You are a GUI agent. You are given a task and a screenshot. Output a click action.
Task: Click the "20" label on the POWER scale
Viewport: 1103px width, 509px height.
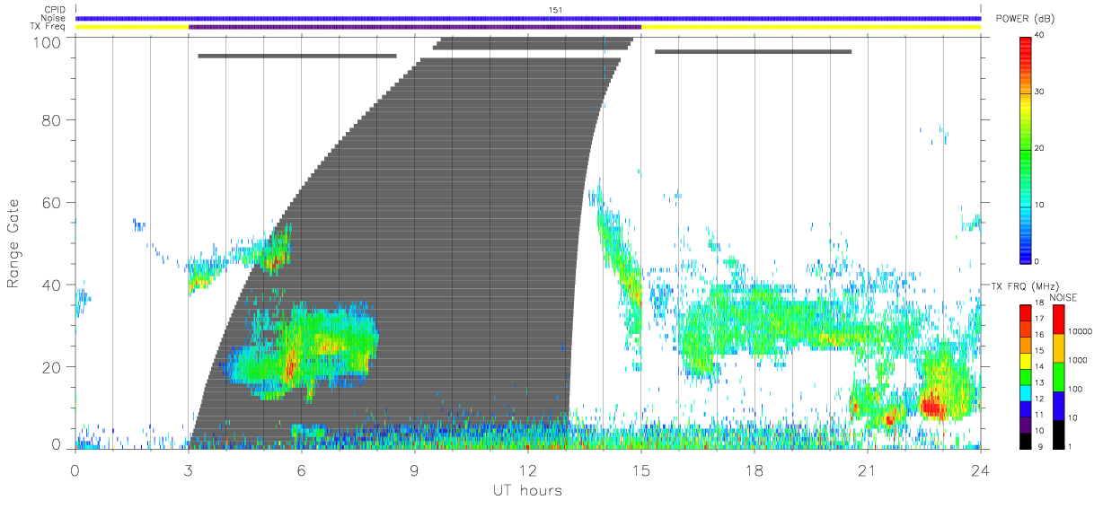[x=1039, y=149]
